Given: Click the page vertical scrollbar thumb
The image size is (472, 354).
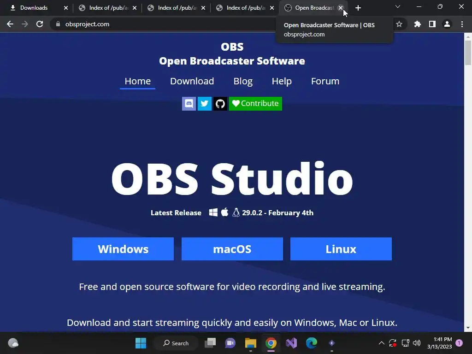Looking at the screenshot, I should tap(468, 53).
